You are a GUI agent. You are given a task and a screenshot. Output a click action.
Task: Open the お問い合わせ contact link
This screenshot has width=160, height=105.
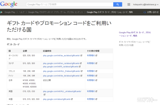coord(153,12)
